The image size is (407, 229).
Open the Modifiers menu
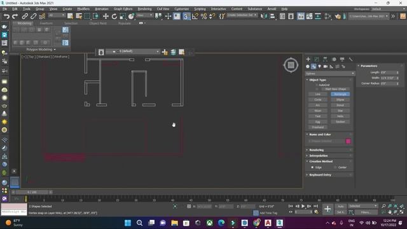(x=83, y=9)
